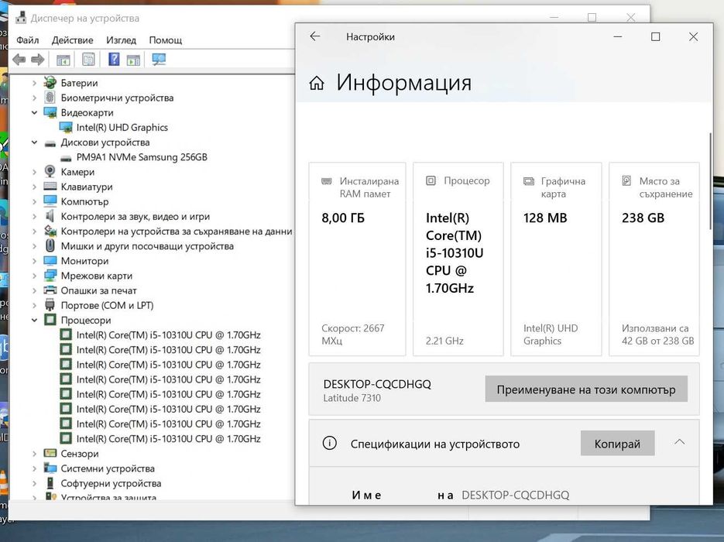Expand the Камери node
Screen dimensions: 724x542
[34, 172]
